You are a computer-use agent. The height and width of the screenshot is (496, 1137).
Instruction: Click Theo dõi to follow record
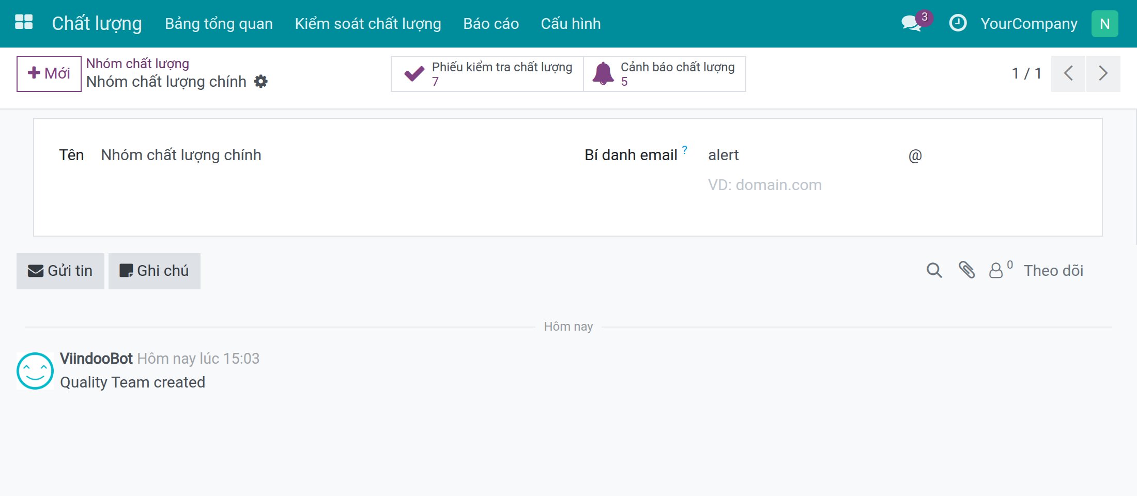pyautogui.click(x=1053, y=271)
